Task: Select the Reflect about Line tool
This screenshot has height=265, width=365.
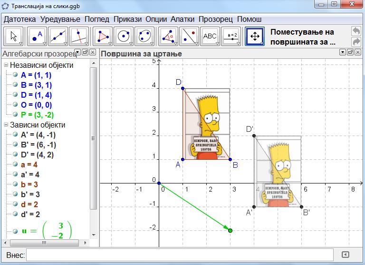Action: click(190, 36)
